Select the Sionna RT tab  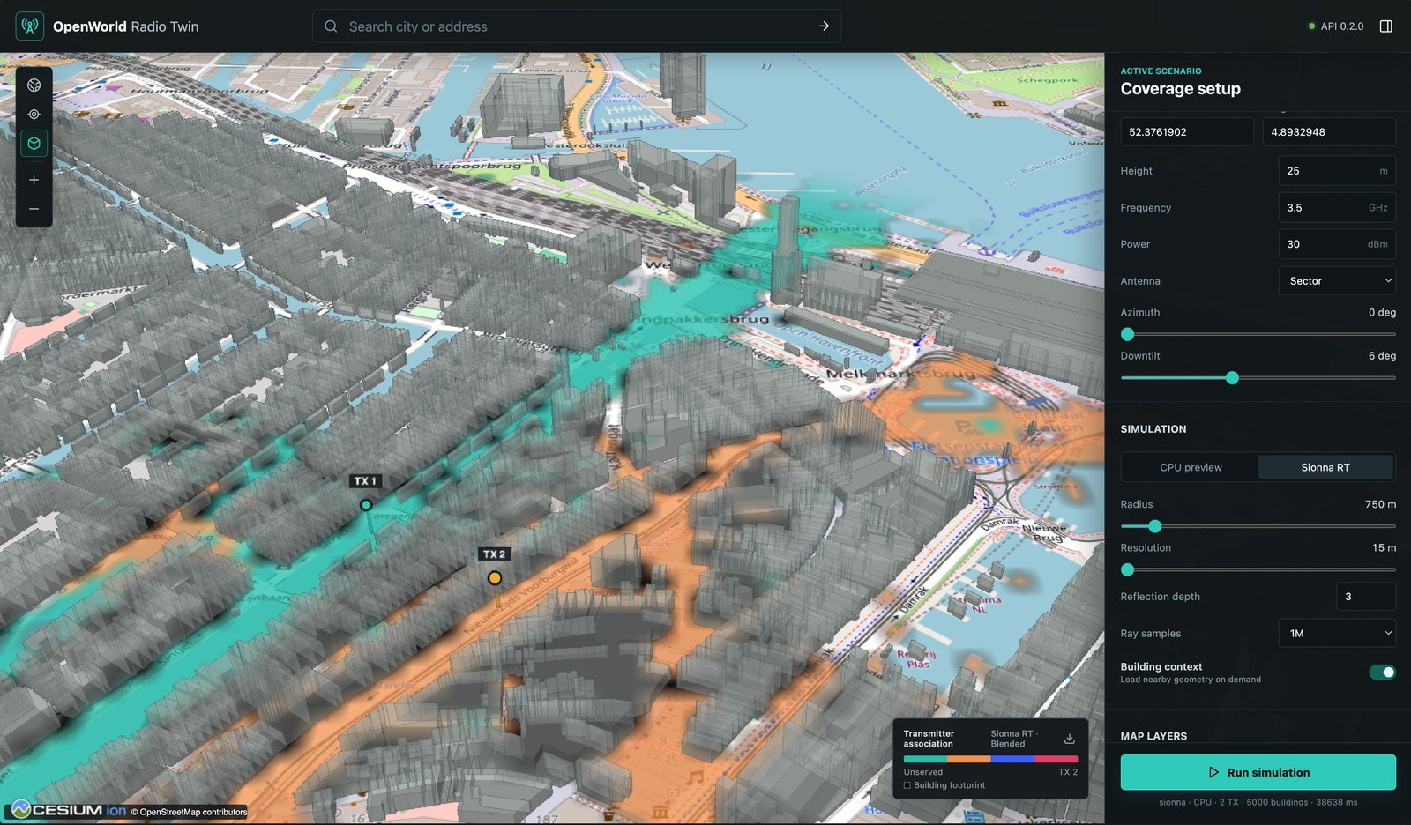(x=1325, y=467)
